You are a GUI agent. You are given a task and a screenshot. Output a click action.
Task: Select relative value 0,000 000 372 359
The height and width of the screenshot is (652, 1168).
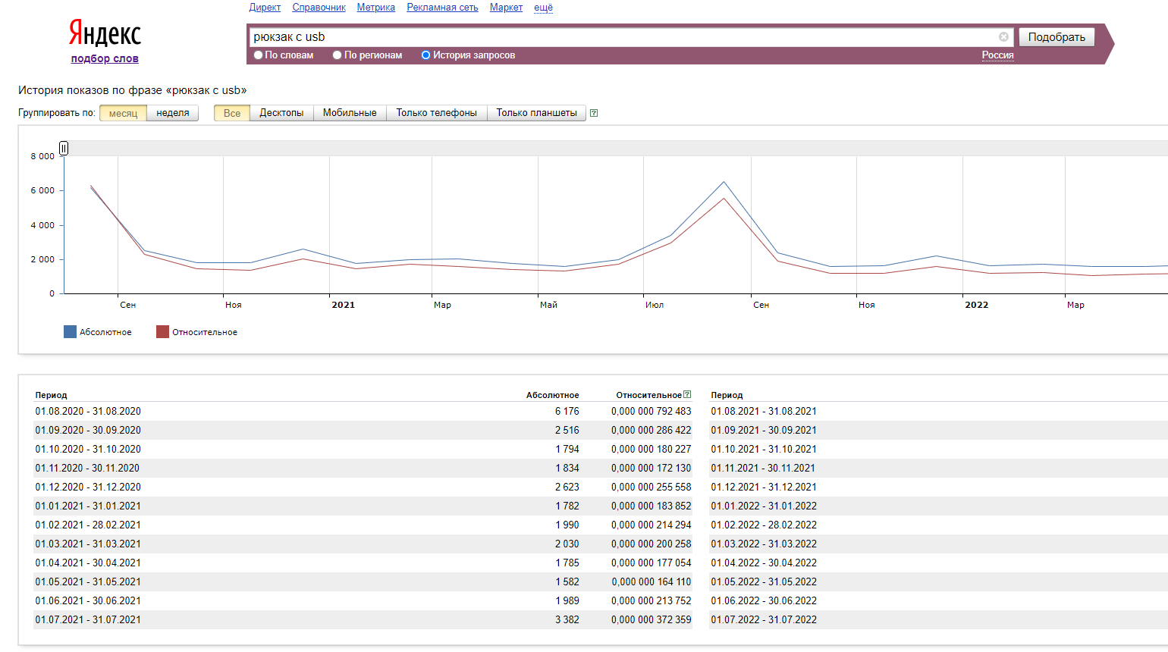coord(652,619)
